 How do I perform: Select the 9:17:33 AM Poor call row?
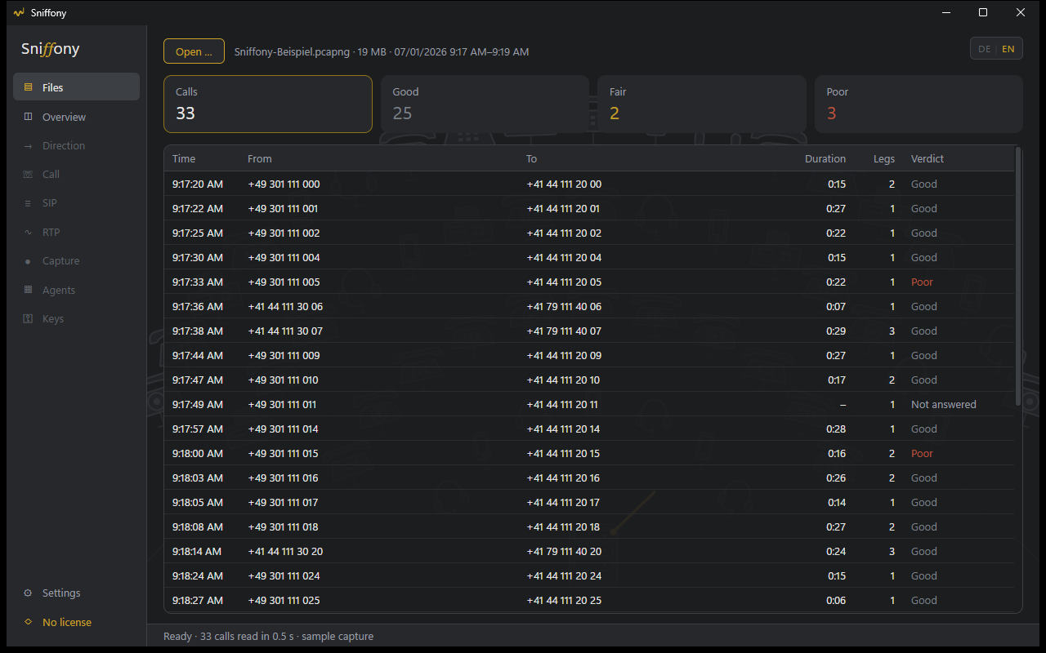pos(588,282)
